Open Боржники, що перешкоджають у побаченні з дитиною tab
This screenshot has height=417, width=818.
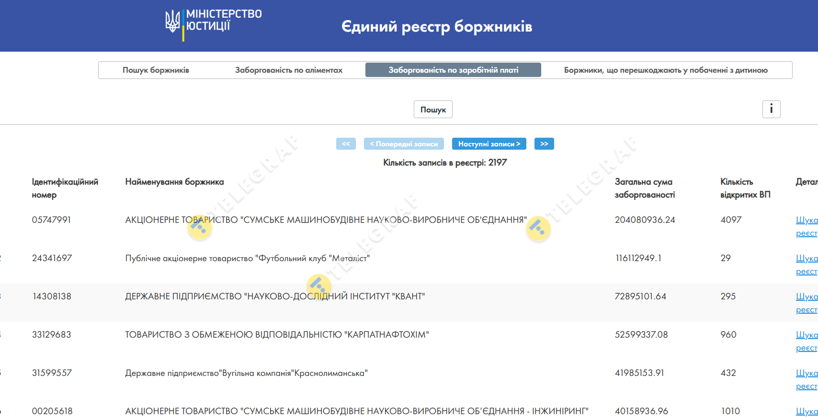(666, 70)
